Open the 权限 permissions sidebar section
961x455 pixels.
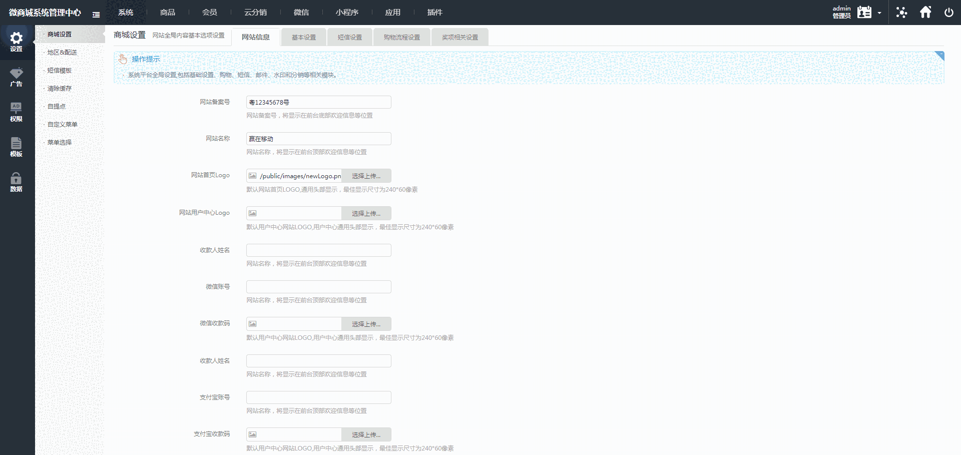pyautogui.click(x=17, y=113)
